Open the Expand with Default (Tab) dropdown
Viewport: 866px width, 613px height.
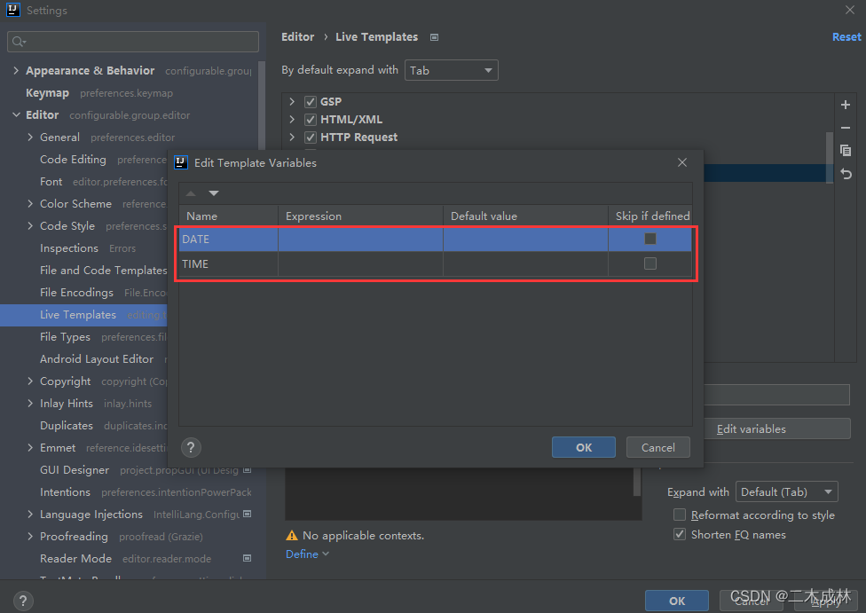click(786, 491)
